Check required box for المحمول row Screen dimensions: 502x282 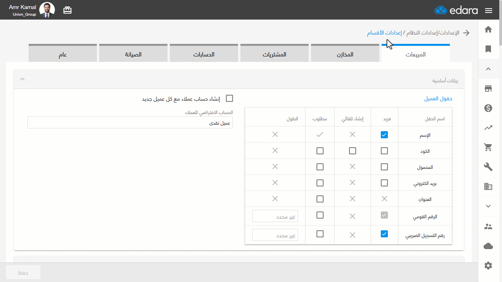click(320, 167)
